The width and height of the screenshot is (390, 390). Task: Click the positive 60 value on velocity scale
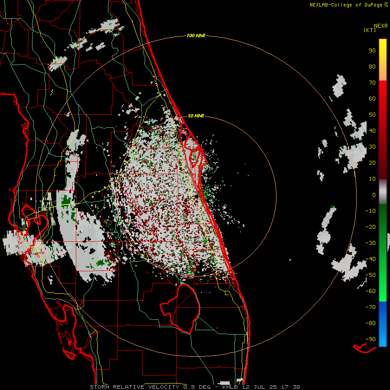372,98
